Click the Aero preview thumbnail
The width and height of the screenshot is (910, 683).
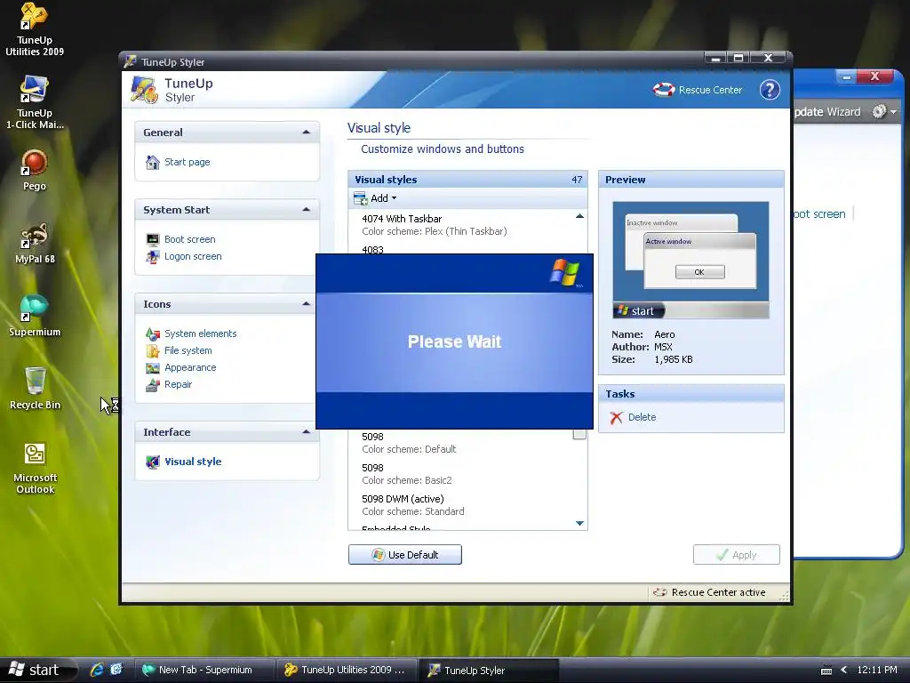coord(690,261)
